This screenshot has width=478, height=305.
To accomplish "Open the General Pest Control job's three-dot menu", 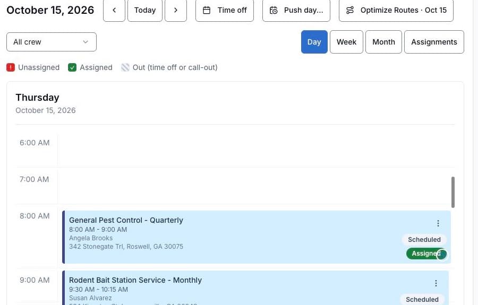I will click(438, 223).
